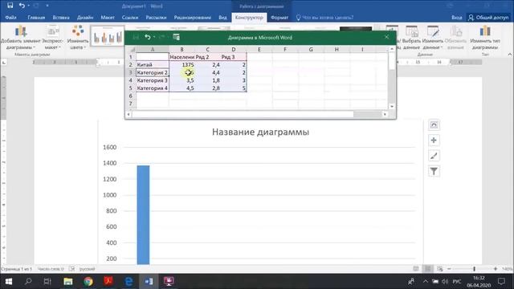Screen dimensions: 514x289
Task: Open the Вид tab
Action: (222, 18)
